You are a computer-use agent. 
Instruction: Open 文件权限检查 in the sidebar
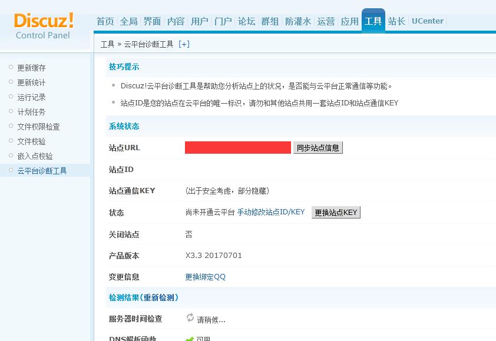39,127
